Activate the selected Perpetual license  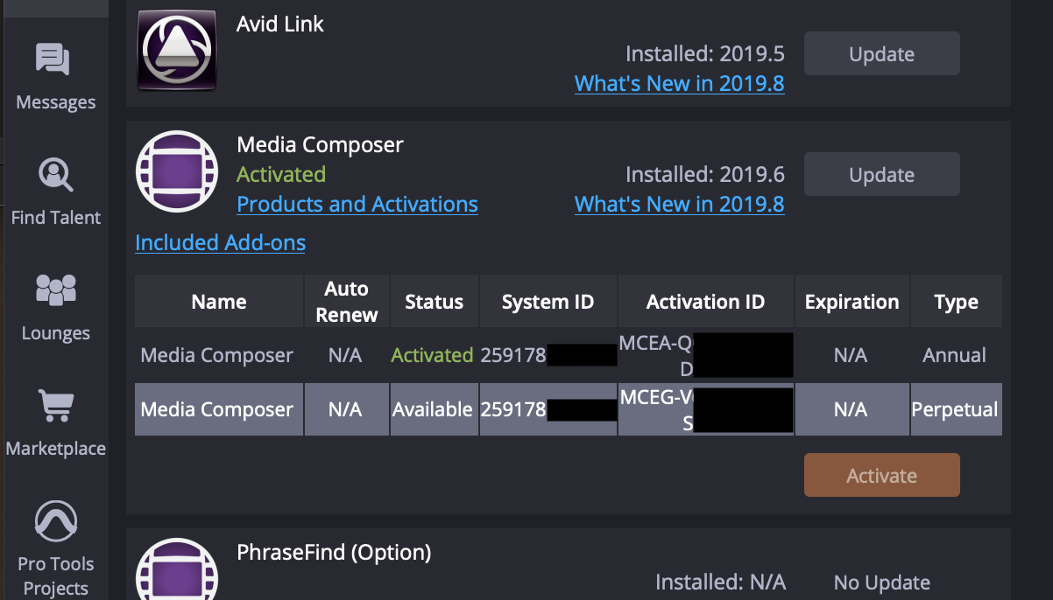click(x=881, y=476)
